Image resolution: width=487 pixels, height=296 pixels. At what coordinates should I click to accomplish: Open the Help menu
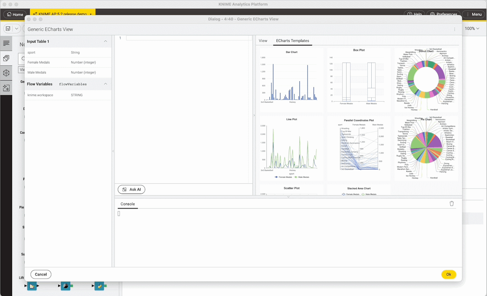415,14
